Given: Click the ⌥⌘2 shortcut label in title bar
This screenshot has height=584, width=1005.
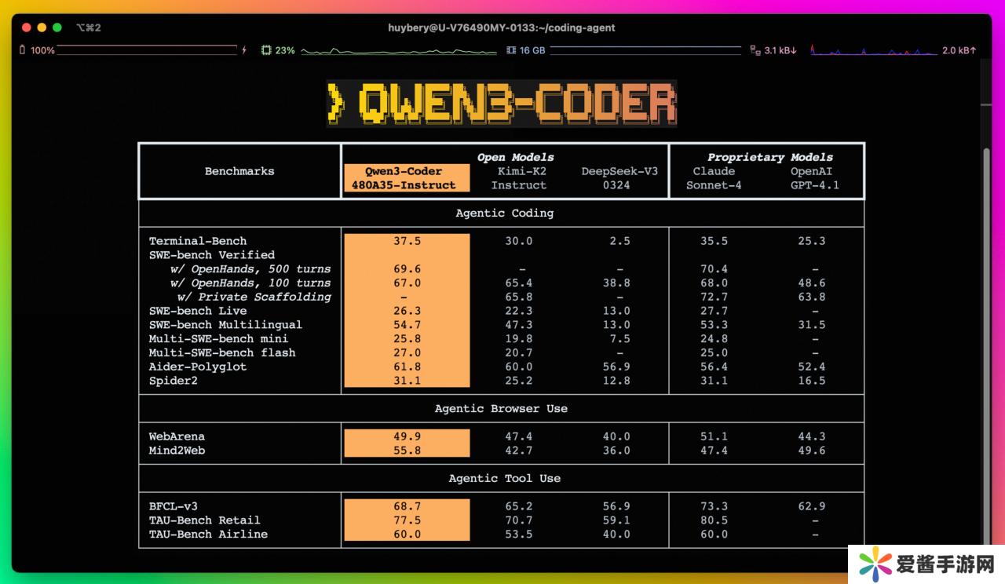Looking at the screenshot, I should click(88, 27).
